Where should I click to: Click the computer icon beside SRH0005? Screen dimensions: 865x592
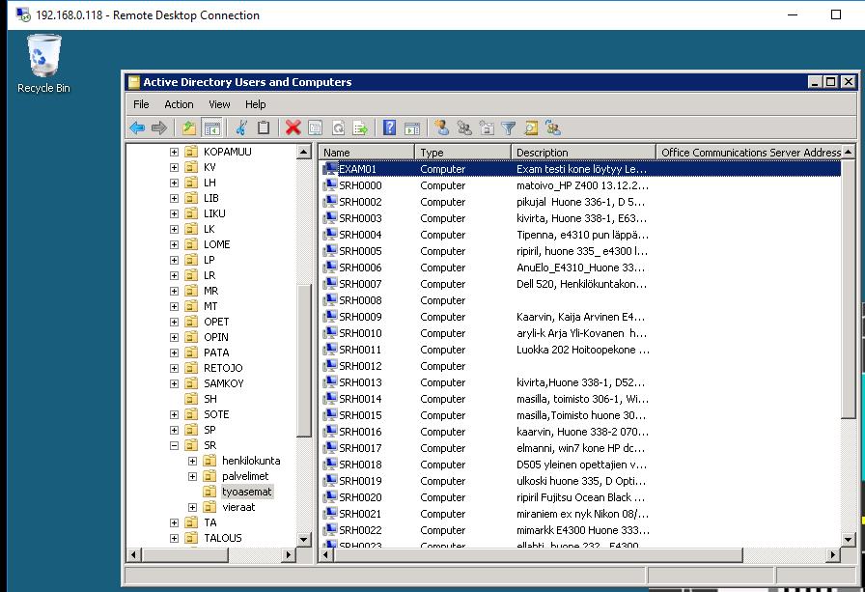330,250
